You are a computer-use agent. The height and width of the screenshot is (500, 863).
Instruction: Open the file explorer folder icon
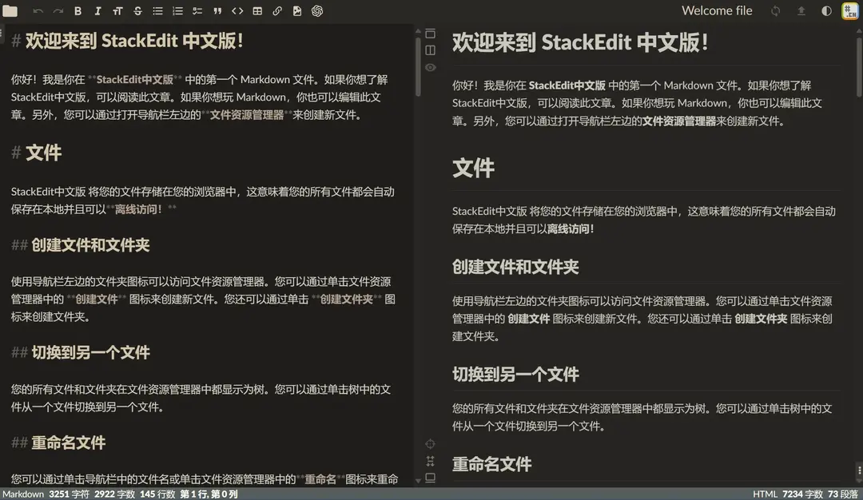pos(11,10)
